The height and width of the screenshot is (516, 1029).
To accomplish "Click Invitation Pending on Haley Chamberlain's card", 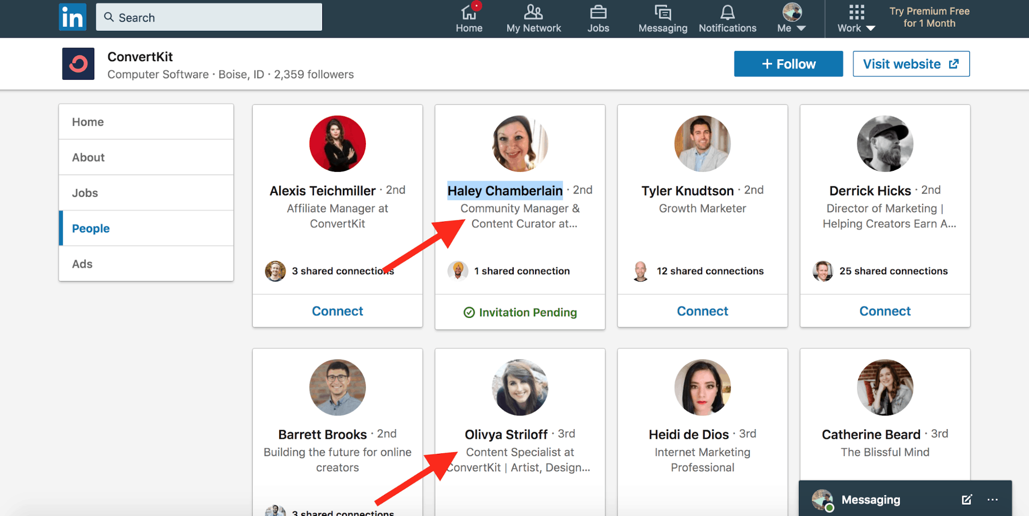I will pos(520,312).
